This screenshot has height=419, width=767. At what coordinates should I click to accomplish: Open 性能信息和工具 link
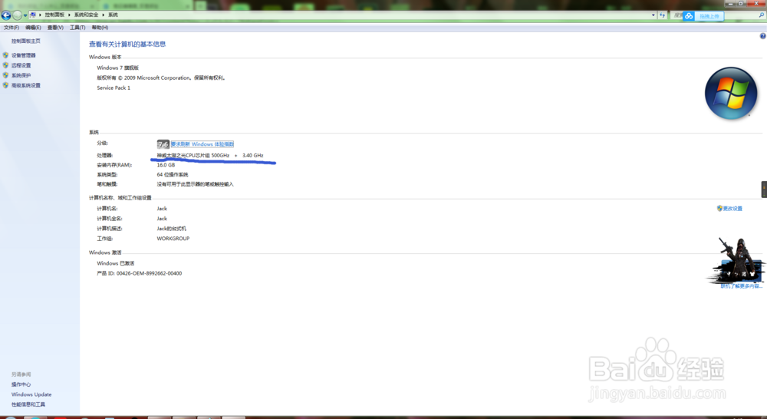[x=28, y=404]
